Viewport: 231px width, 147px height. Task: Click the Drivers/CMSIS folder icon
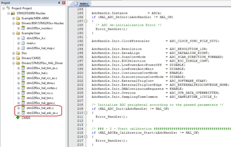18,58
